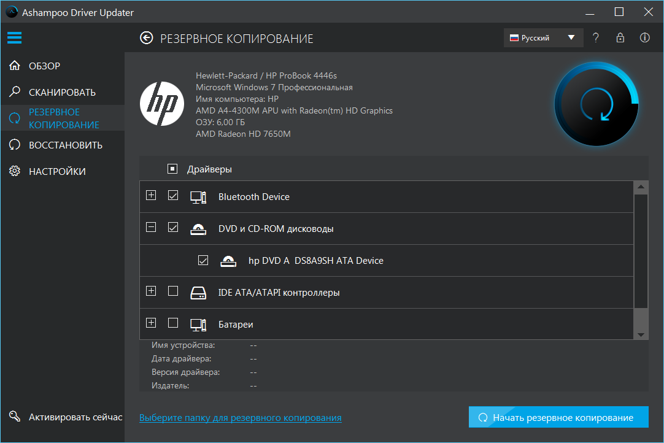Expand the Bluetooth Device tree node
This screenshot has height=443, width=664.
[151, 196]
